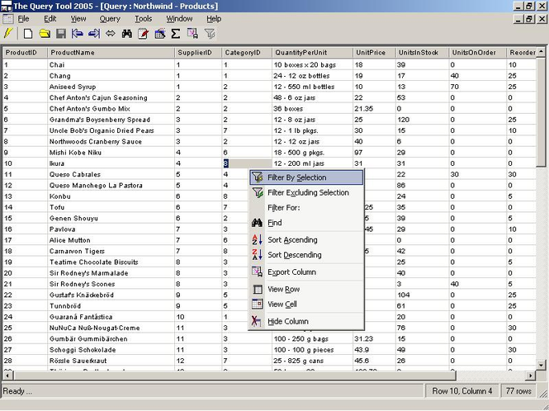The image size is (549, 411).
Task: Click the New blank document toolbar icon
Action: [x=28, y=34]
